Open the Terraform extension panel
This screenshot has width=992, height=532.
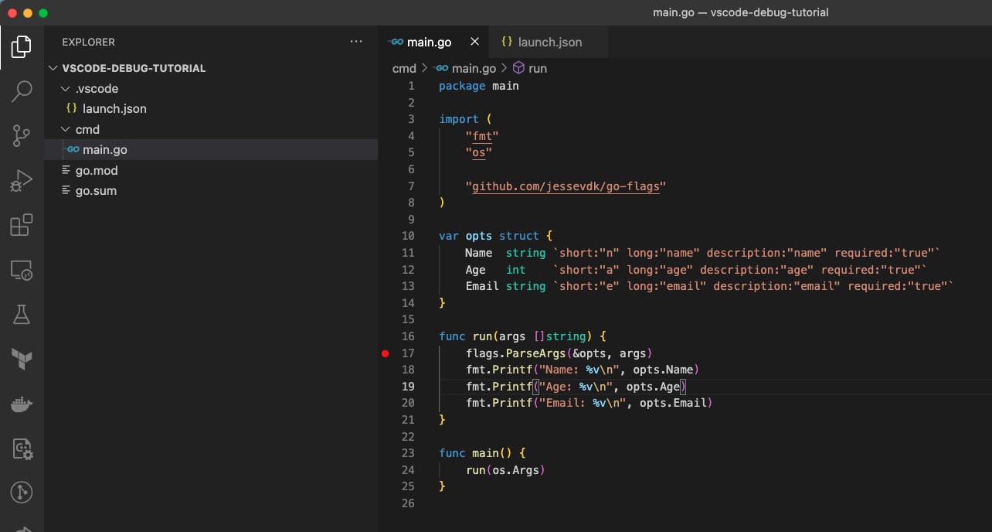[x=21, y=359]
